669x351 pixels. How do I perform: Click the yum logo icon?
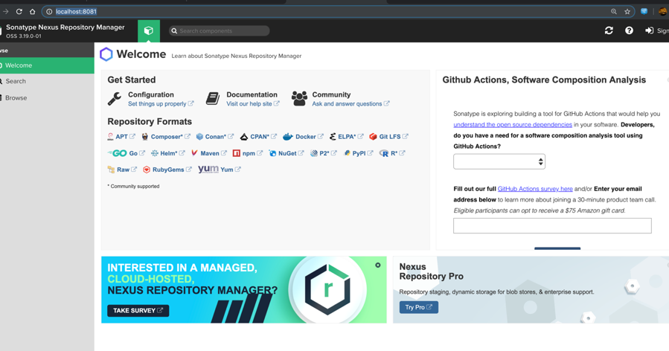click(208, 170)
